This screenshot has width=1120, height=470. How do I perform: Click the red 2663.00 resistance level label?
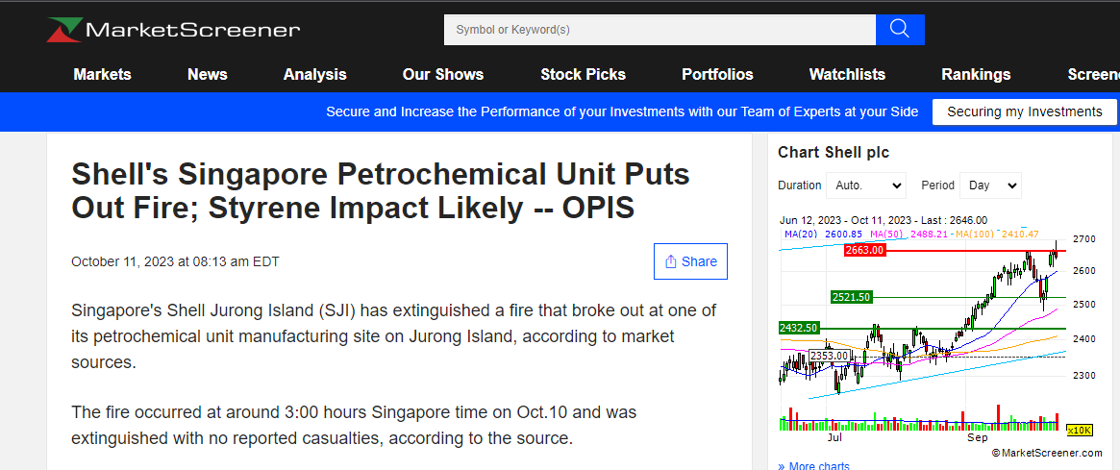coord(863,250)
